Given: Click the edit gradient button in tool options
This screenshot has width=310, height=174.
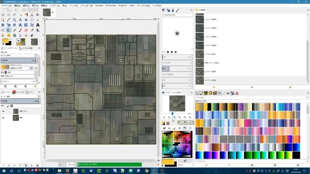Looking at the screenshot, I should pos(36,68).
